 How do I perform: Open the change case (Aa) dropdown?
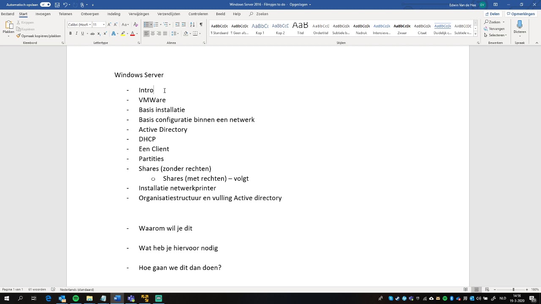pos(125,24)
